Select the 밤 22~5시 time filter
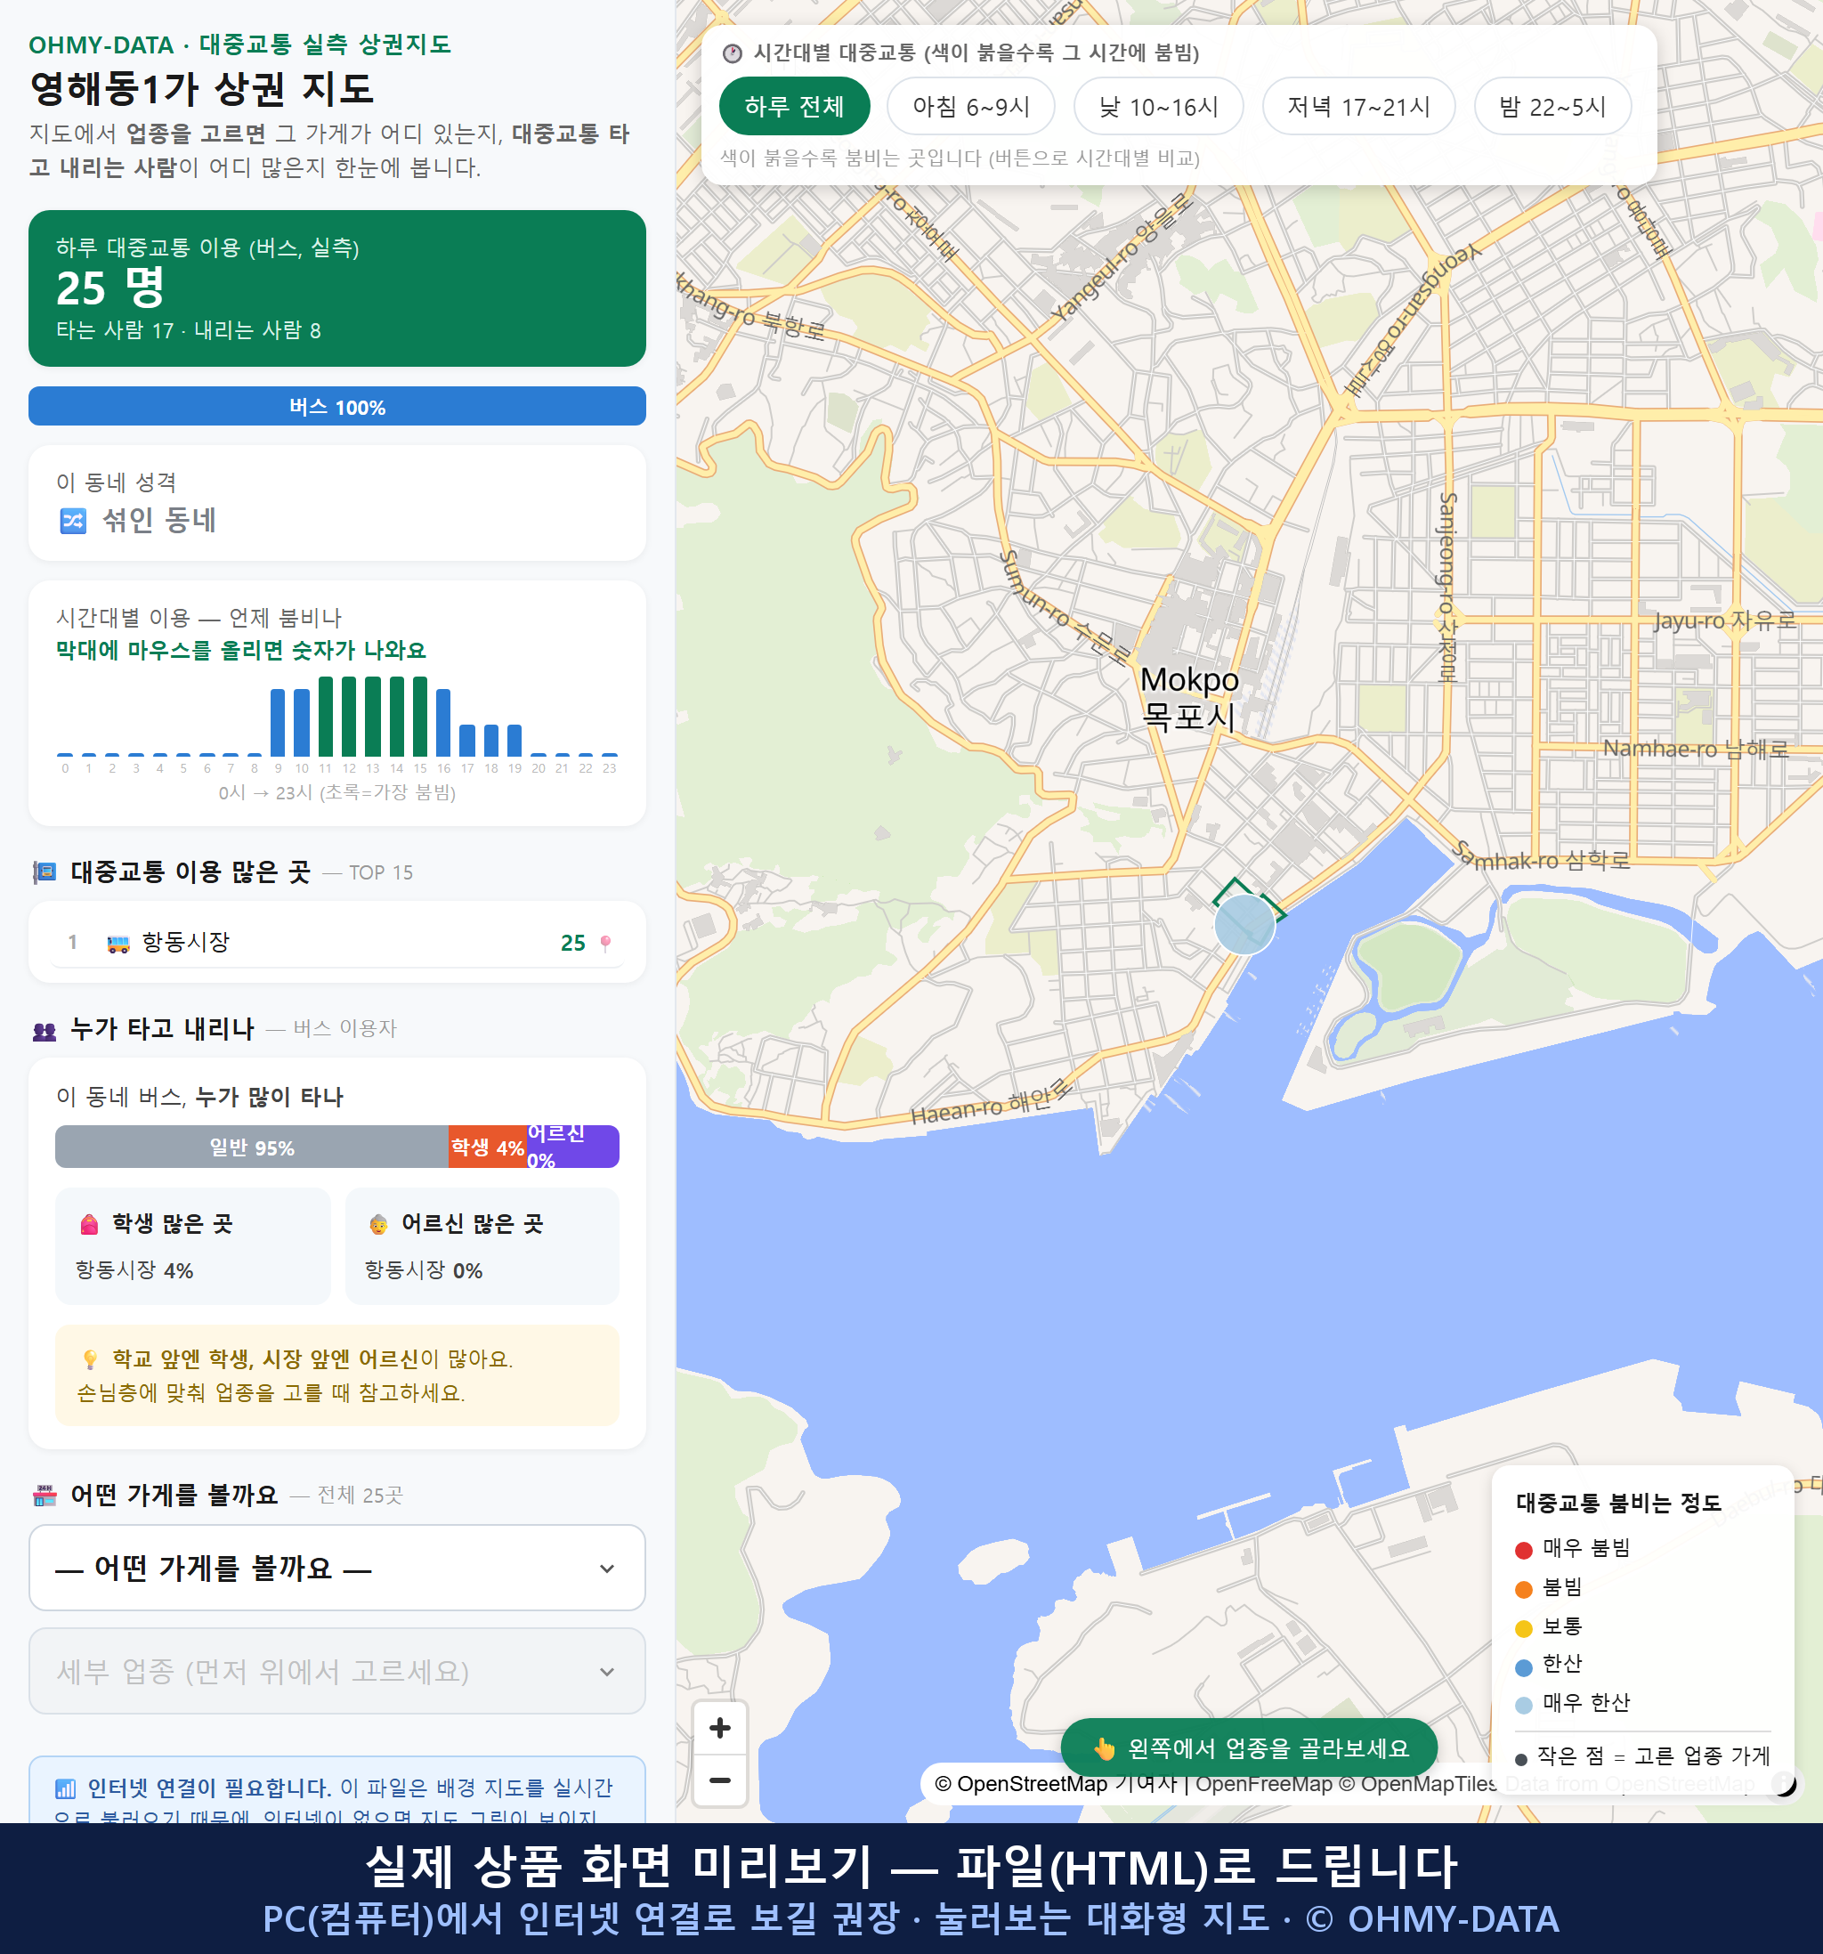 [1552, 106]
